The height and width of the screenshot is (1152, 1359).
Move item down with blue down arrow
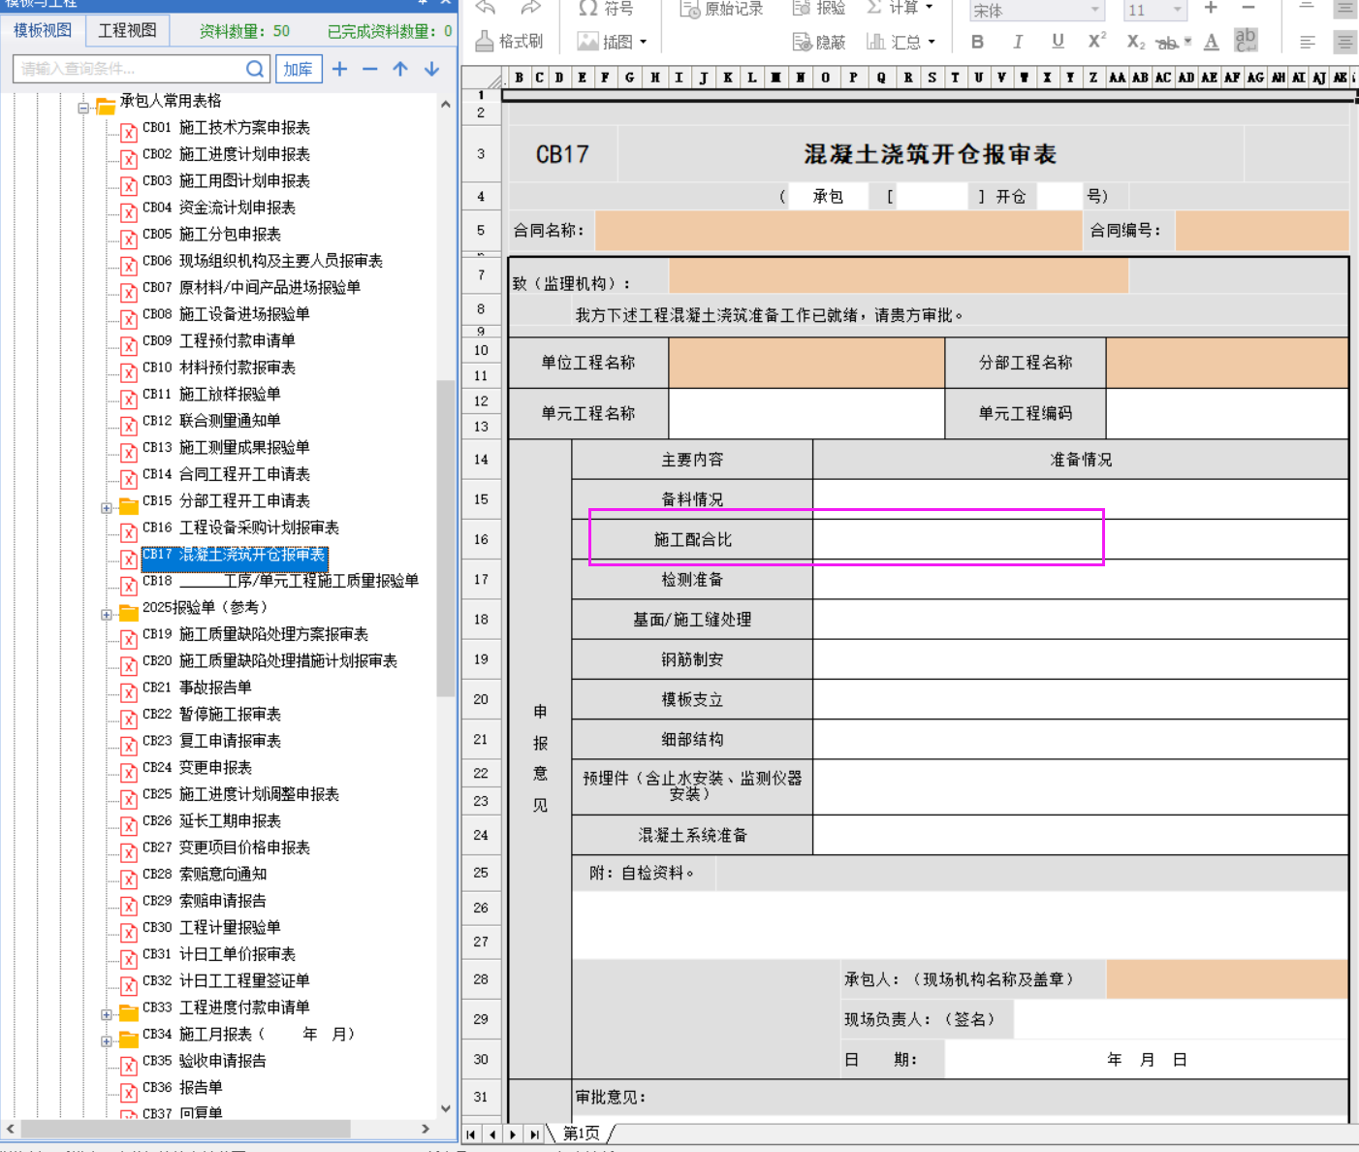click(431, 69)
